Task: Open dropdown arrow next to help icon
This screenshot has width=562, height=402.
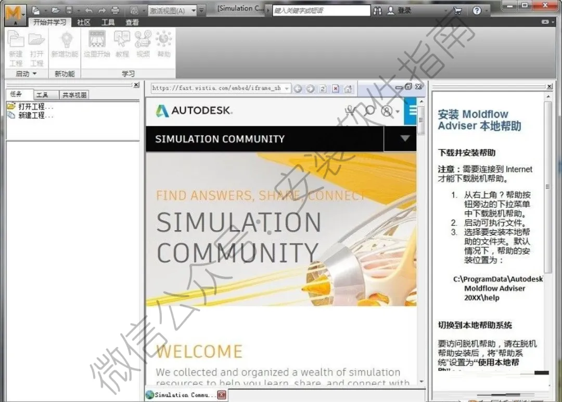Action: [x=487, y=11]
